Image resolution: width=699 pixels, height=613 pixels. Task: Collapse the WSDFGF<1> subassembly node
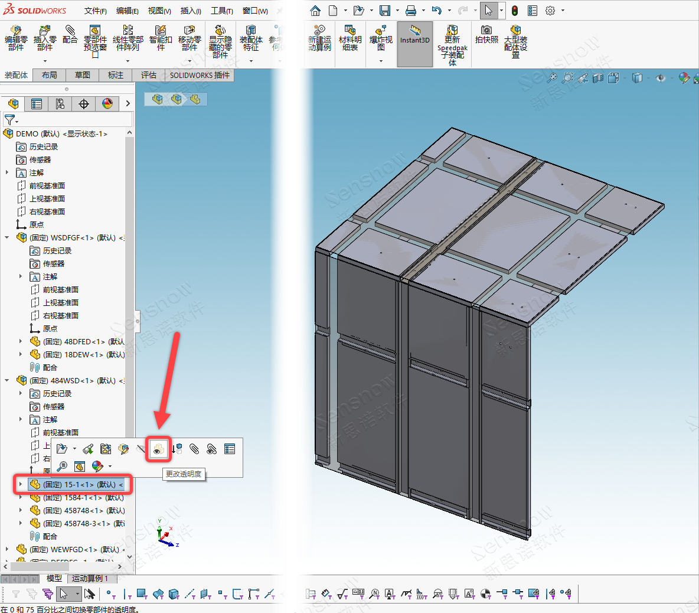(7, 238)
